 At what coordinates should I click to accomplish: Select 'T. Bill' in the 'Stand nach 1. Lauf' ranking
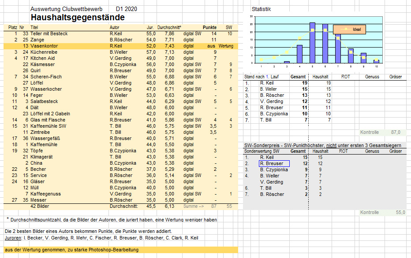266,120
